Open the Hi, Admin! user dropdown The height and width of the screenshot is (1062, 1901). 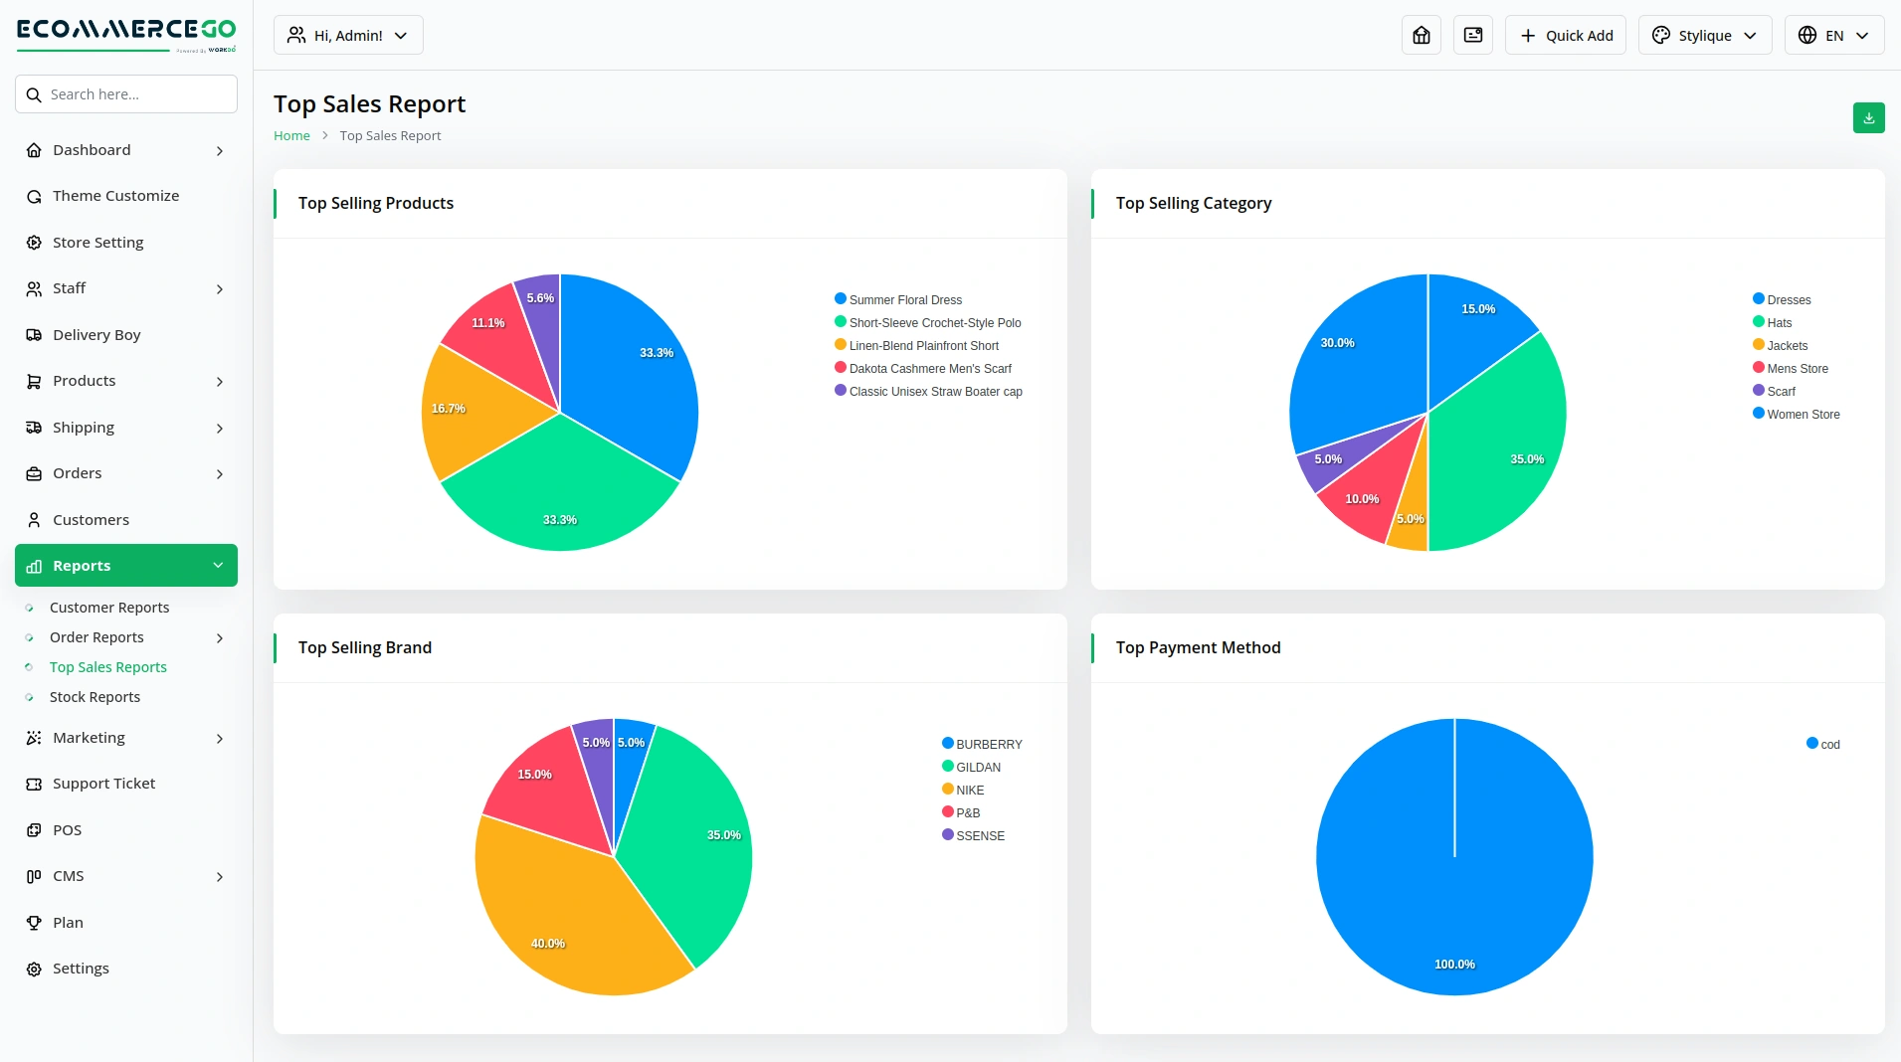348,35
